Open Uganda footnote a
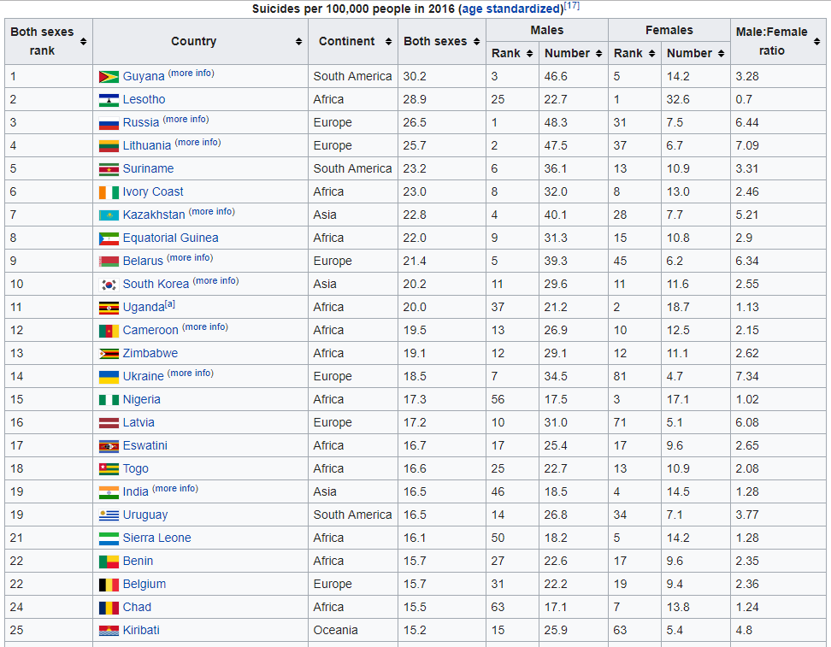831x647 pixels. pos(169,304)
